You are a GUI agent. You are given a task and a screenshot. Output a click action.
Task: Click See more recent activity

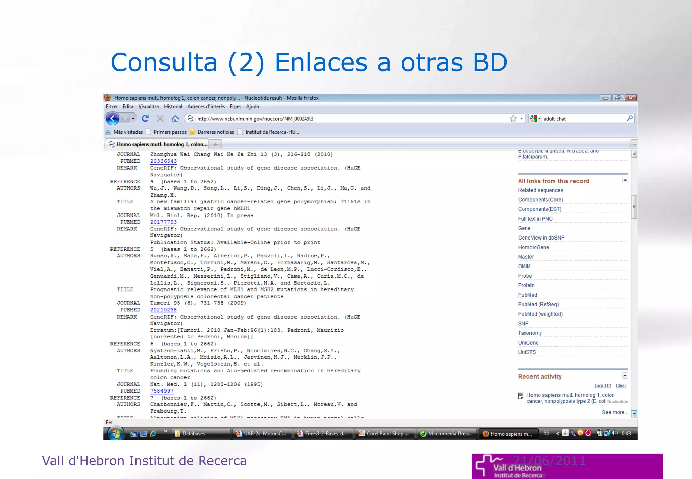[x=615, y=412]
